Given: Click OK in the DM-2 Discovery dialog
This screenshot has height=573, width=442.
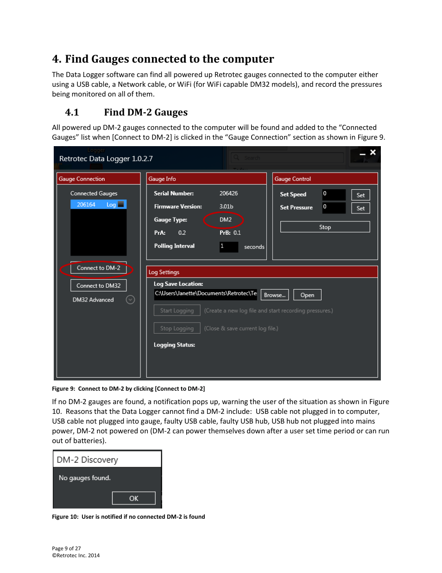Looking at the screenshot, I should pos(134,498).
